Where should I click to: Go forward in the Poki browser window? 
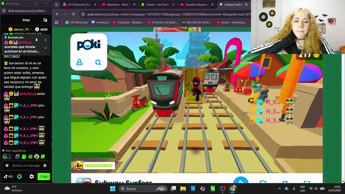tap(65, 14)
